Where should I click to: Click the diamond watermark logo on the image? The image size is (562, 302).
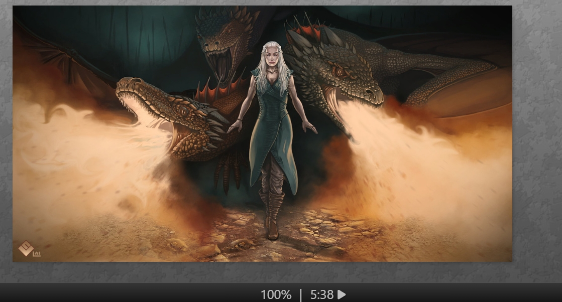(25, 248)
